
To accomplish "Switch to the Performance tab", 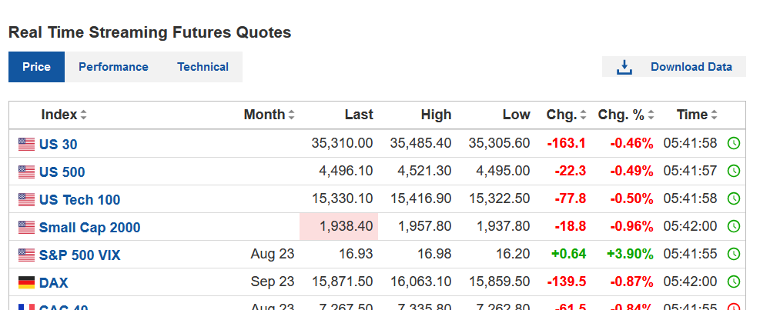I will click(x=113, y=67).
